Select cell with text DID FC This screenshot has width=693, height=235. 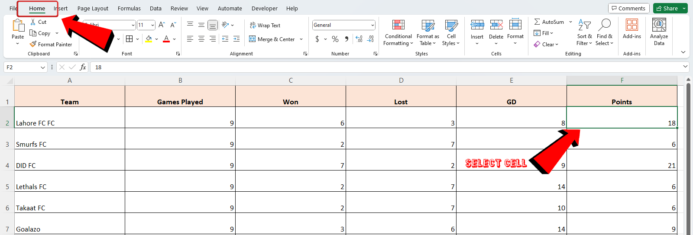pos(70,160)
